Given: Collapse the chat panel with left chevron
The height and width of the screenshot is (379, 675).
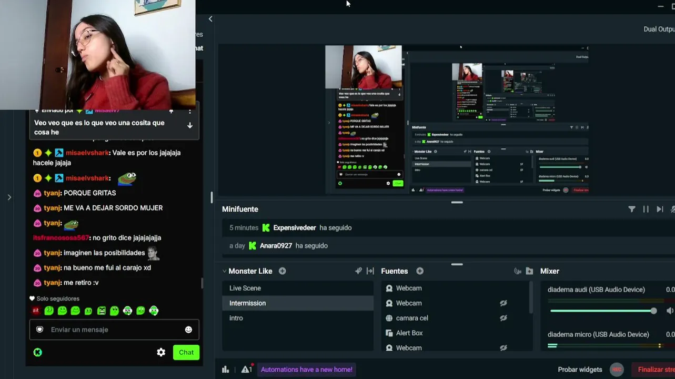Looking at the screenshot, I should point(210,19).
